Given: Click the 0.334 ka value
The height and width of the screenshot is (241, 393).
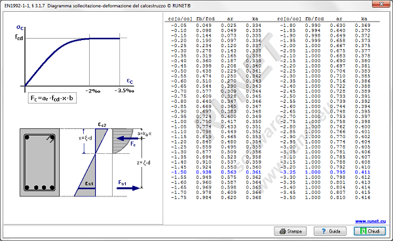Looking at the screenshot, I should pyautogui.click(x=253, y=26).
